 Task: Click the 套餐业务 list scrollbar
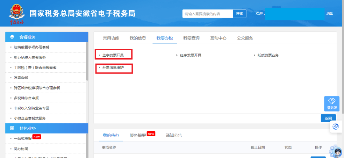pos(87,61)
